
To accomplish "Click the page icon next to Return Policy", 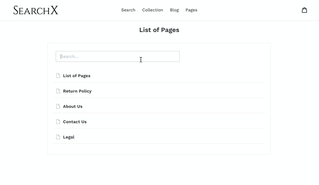I will (58, 91).
